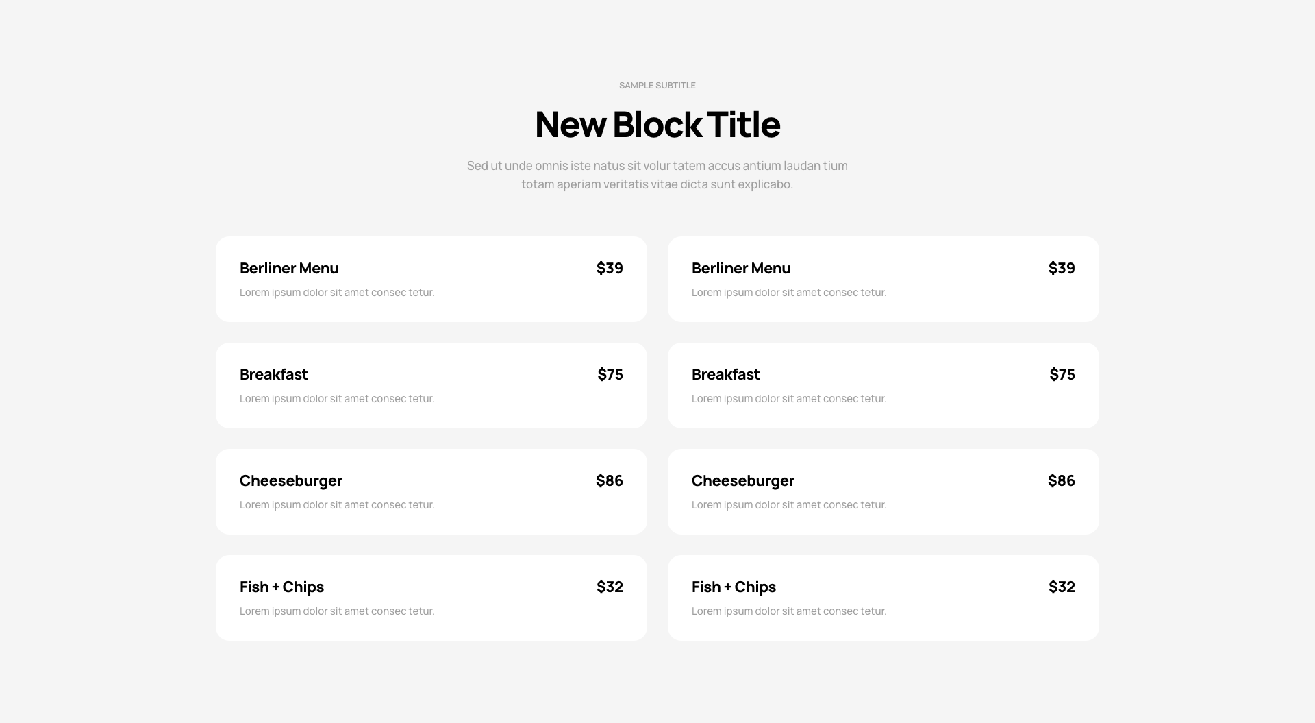The image size is (1315, 723).
Task: Select the $32 price in right column
Action: tap(1062, 587)
